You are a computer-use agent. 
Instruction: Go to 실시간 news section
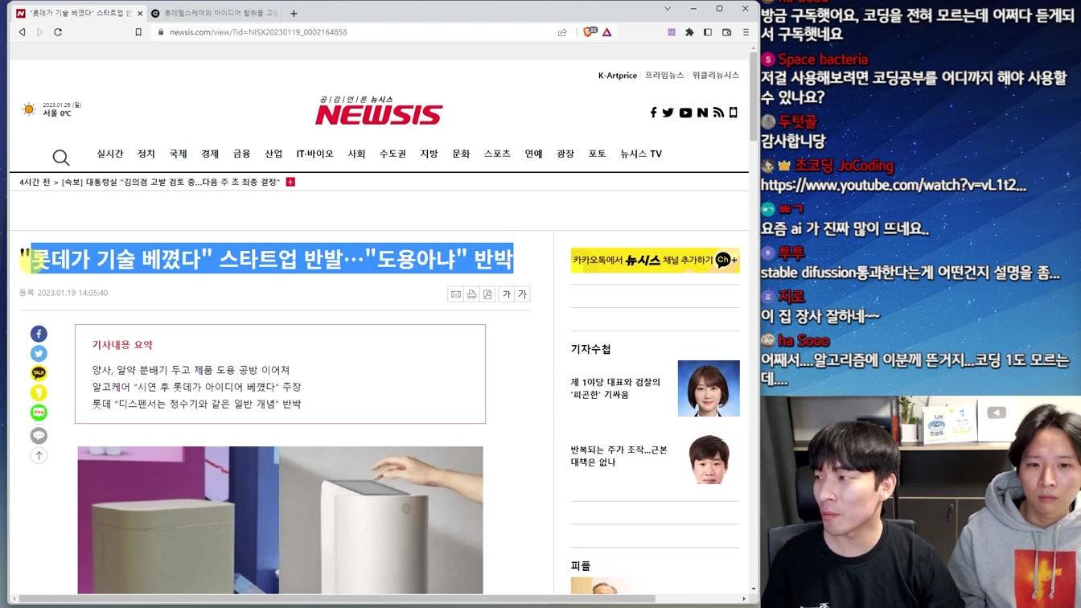coord(110,154)
